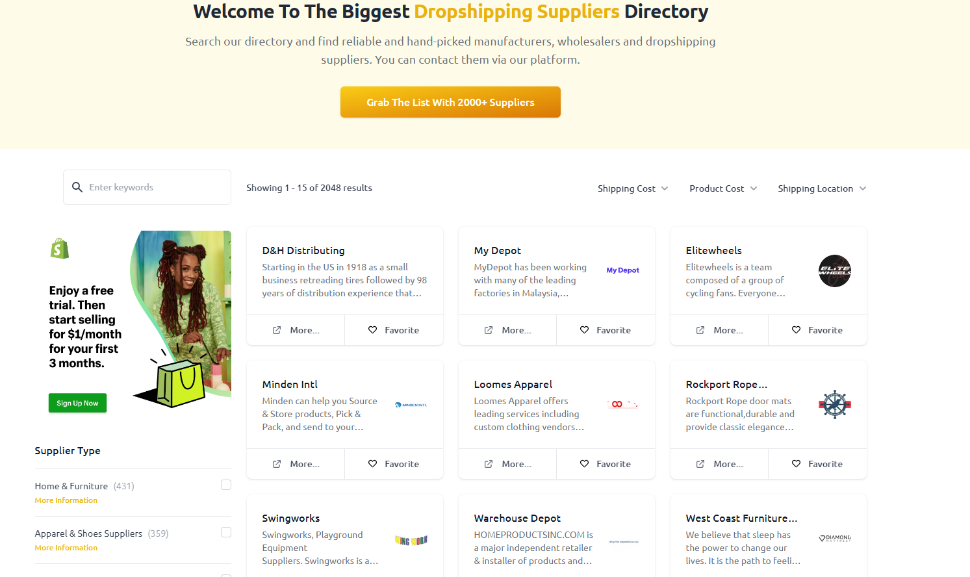Open More Information under Home & Furniture
Screen dimensions: 970x577
click(66, 500)
